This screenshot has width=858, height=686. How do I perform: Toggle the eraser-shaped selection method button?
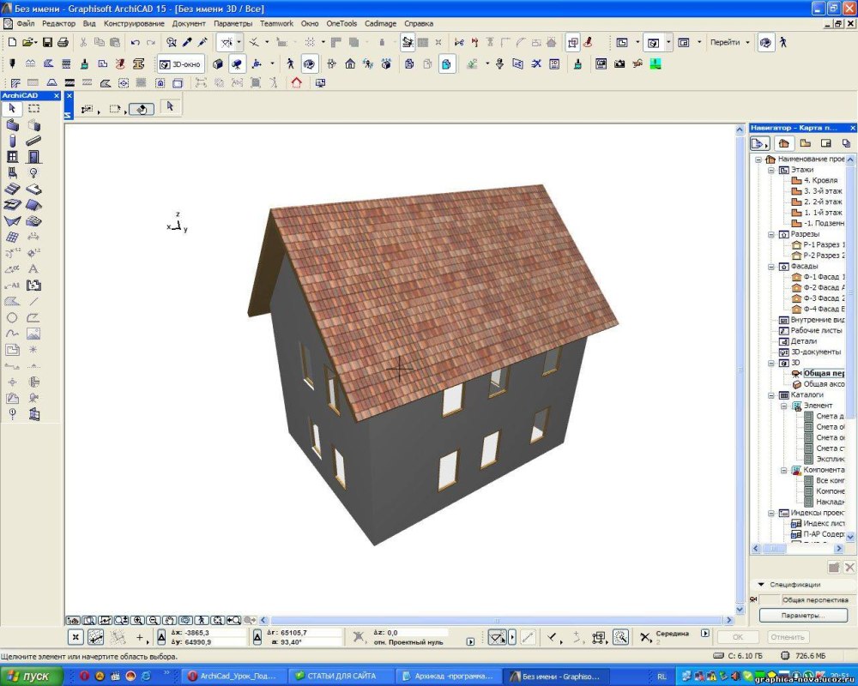pyautogui.click(x=142, y=109)
